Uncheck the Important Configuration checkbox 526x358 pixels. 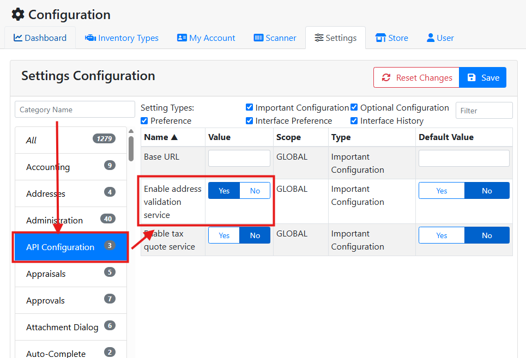[x=249, y=107]
